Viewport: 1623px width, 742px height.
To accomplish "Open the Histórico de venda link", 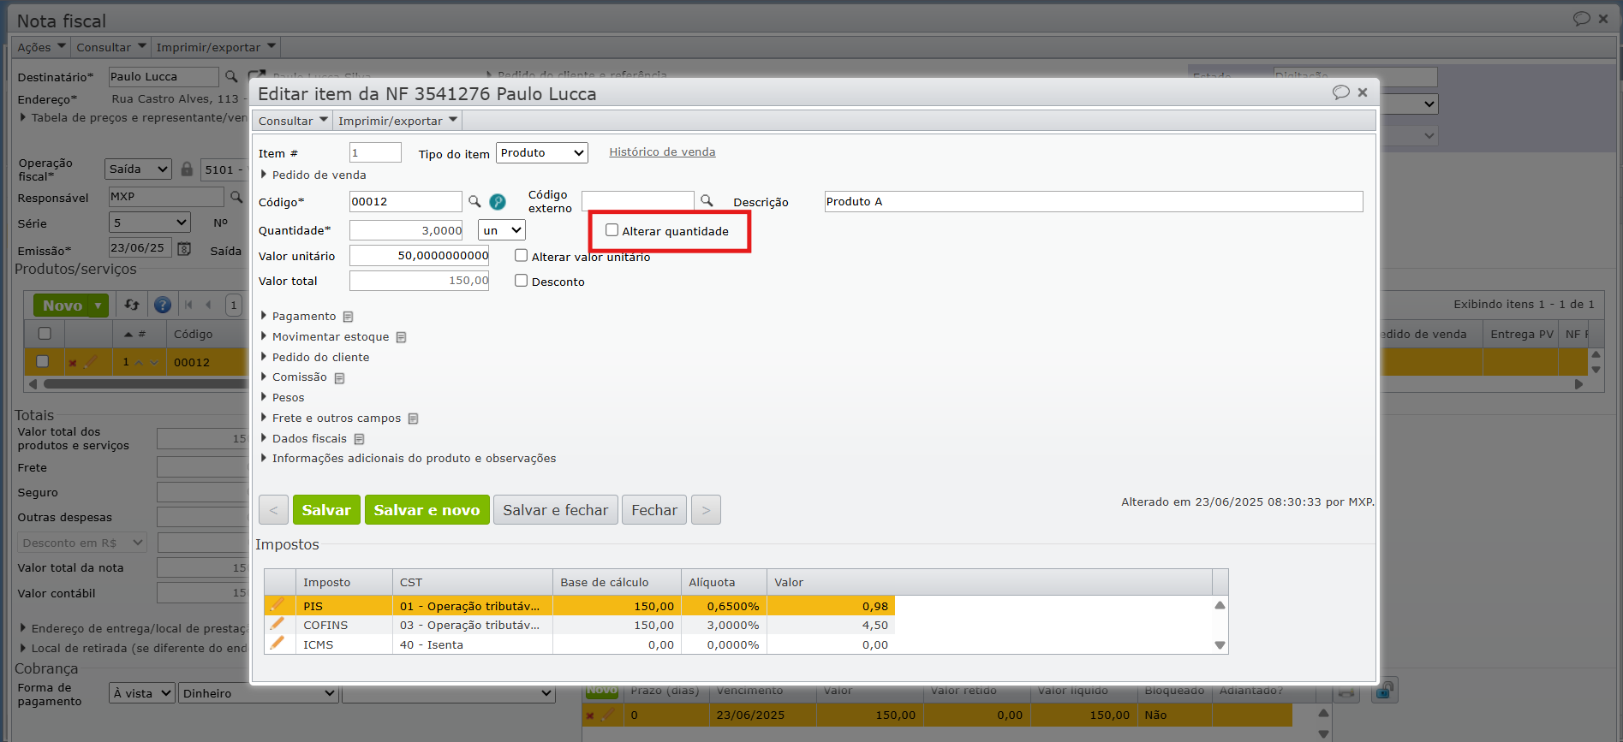I will tap(662, 152).
